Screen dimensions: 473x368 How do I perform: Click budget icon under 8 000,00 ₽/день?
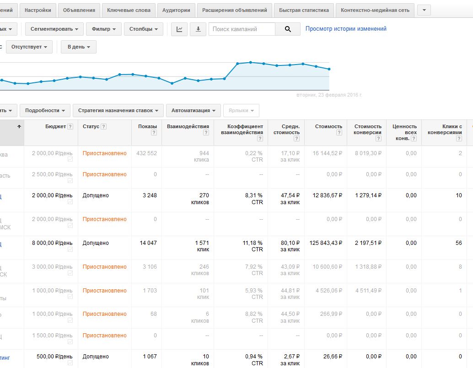(x=70, y=249)
